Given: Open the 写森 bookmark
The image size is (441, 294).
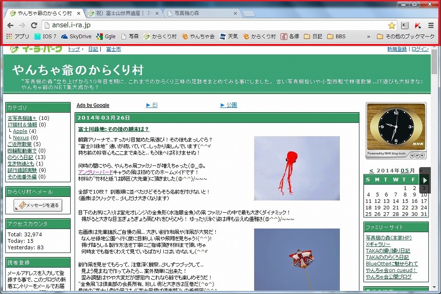Looking at the screenshot, I should (x=130, y=37).
